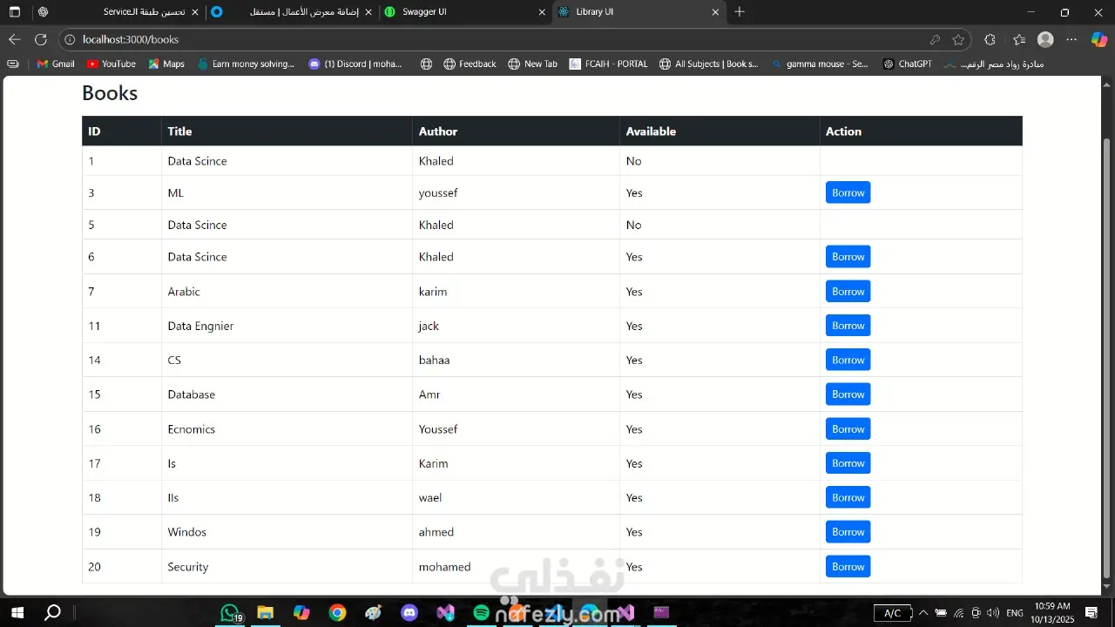
Task: Open the taskbar clock showing 10:59 AM
Action: pyautogui.click(x=1051, y=613)
